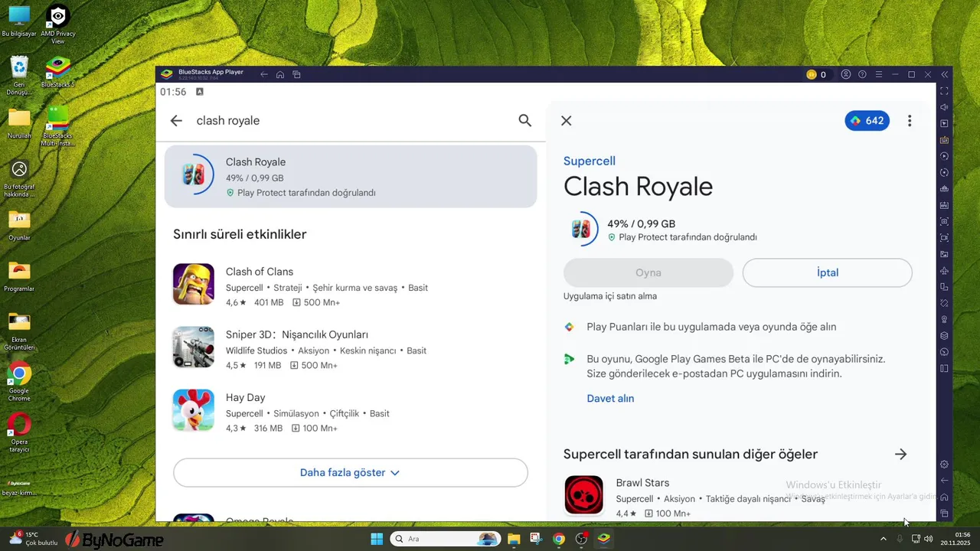Click the Clash Royale download progress ring

coord(581,229)
